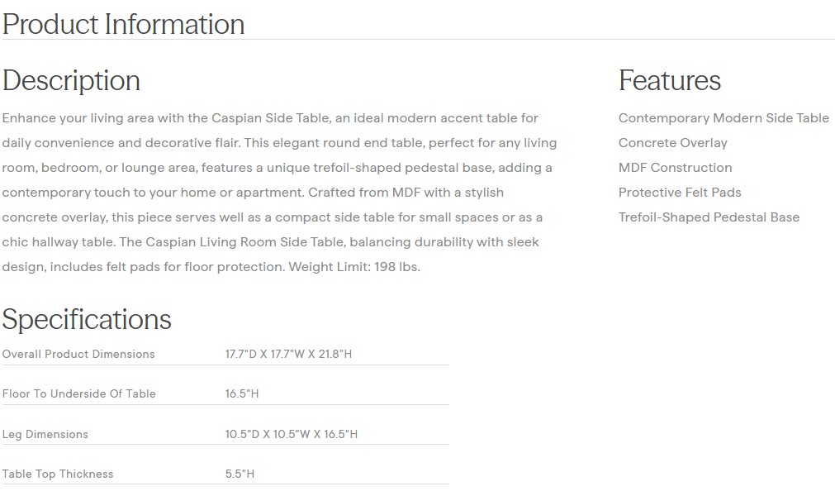
Task: Click the 'MDF Construction' feature item
Action: point(675,168)
